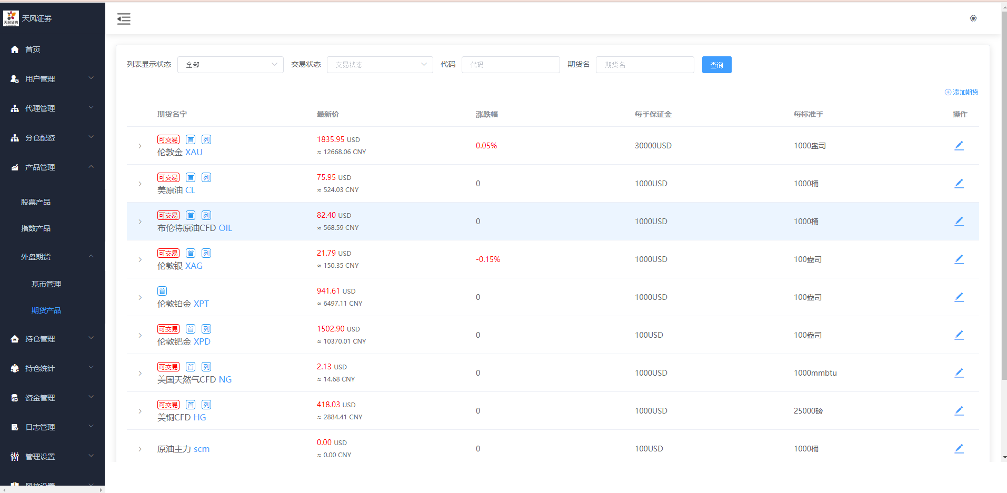Click the 列 badge icon on 伦敦钯金 XPD
Viewport: 1007px width, 493px height.
coord(206,329)
